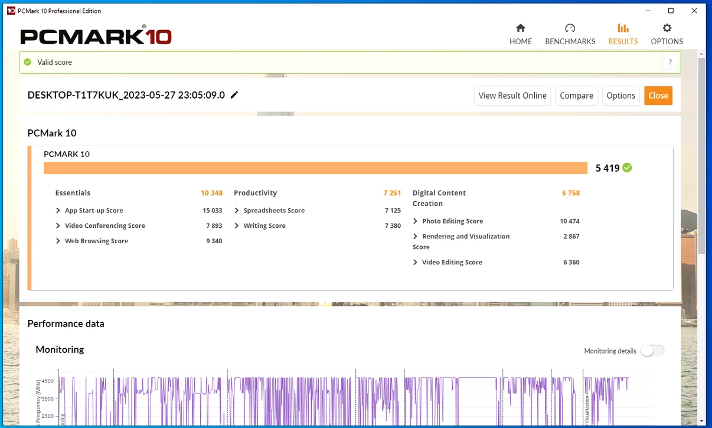Image resolution: width=712 pixels, height=428 pixels.
Task: Click the result Options button
Action: point(621,96)
